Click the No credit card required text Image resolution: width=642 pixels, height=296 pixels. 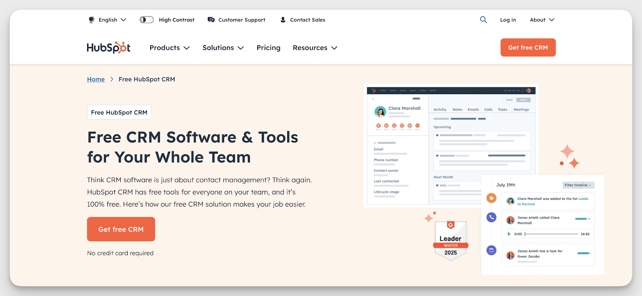[120, 253]
